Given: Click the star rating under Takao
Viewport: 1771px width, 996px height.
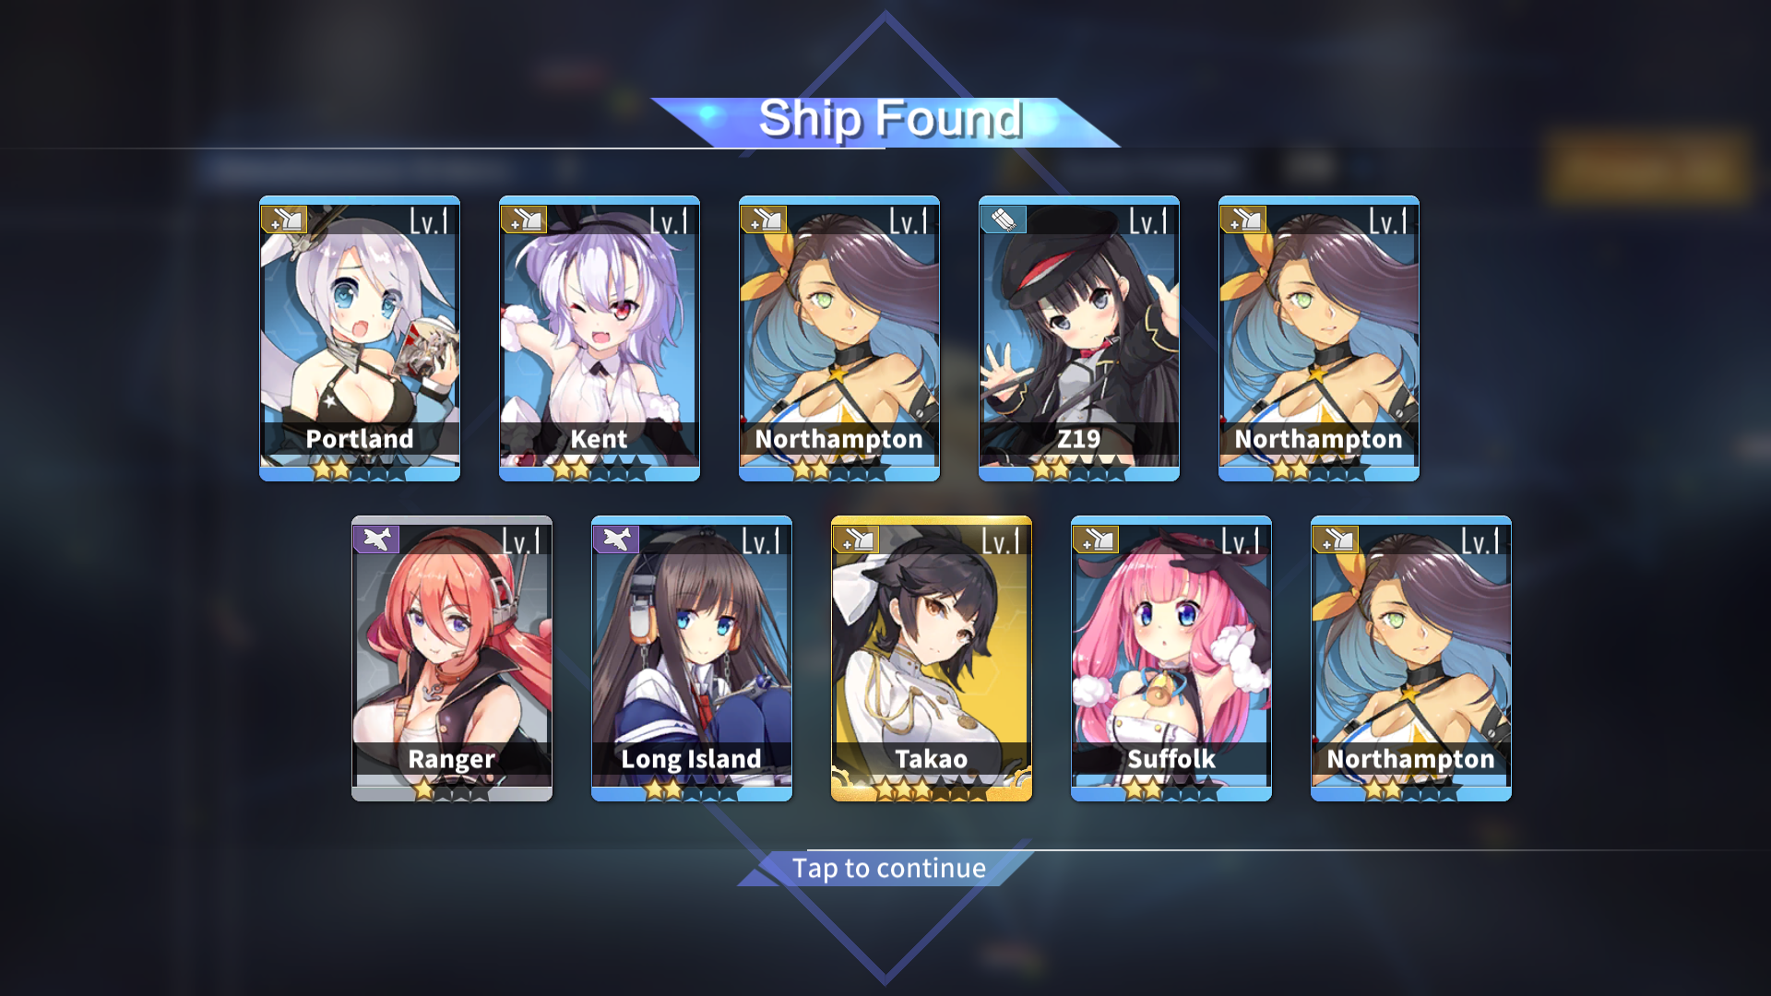Looking at the screenshot, I should tap(931, 788).
